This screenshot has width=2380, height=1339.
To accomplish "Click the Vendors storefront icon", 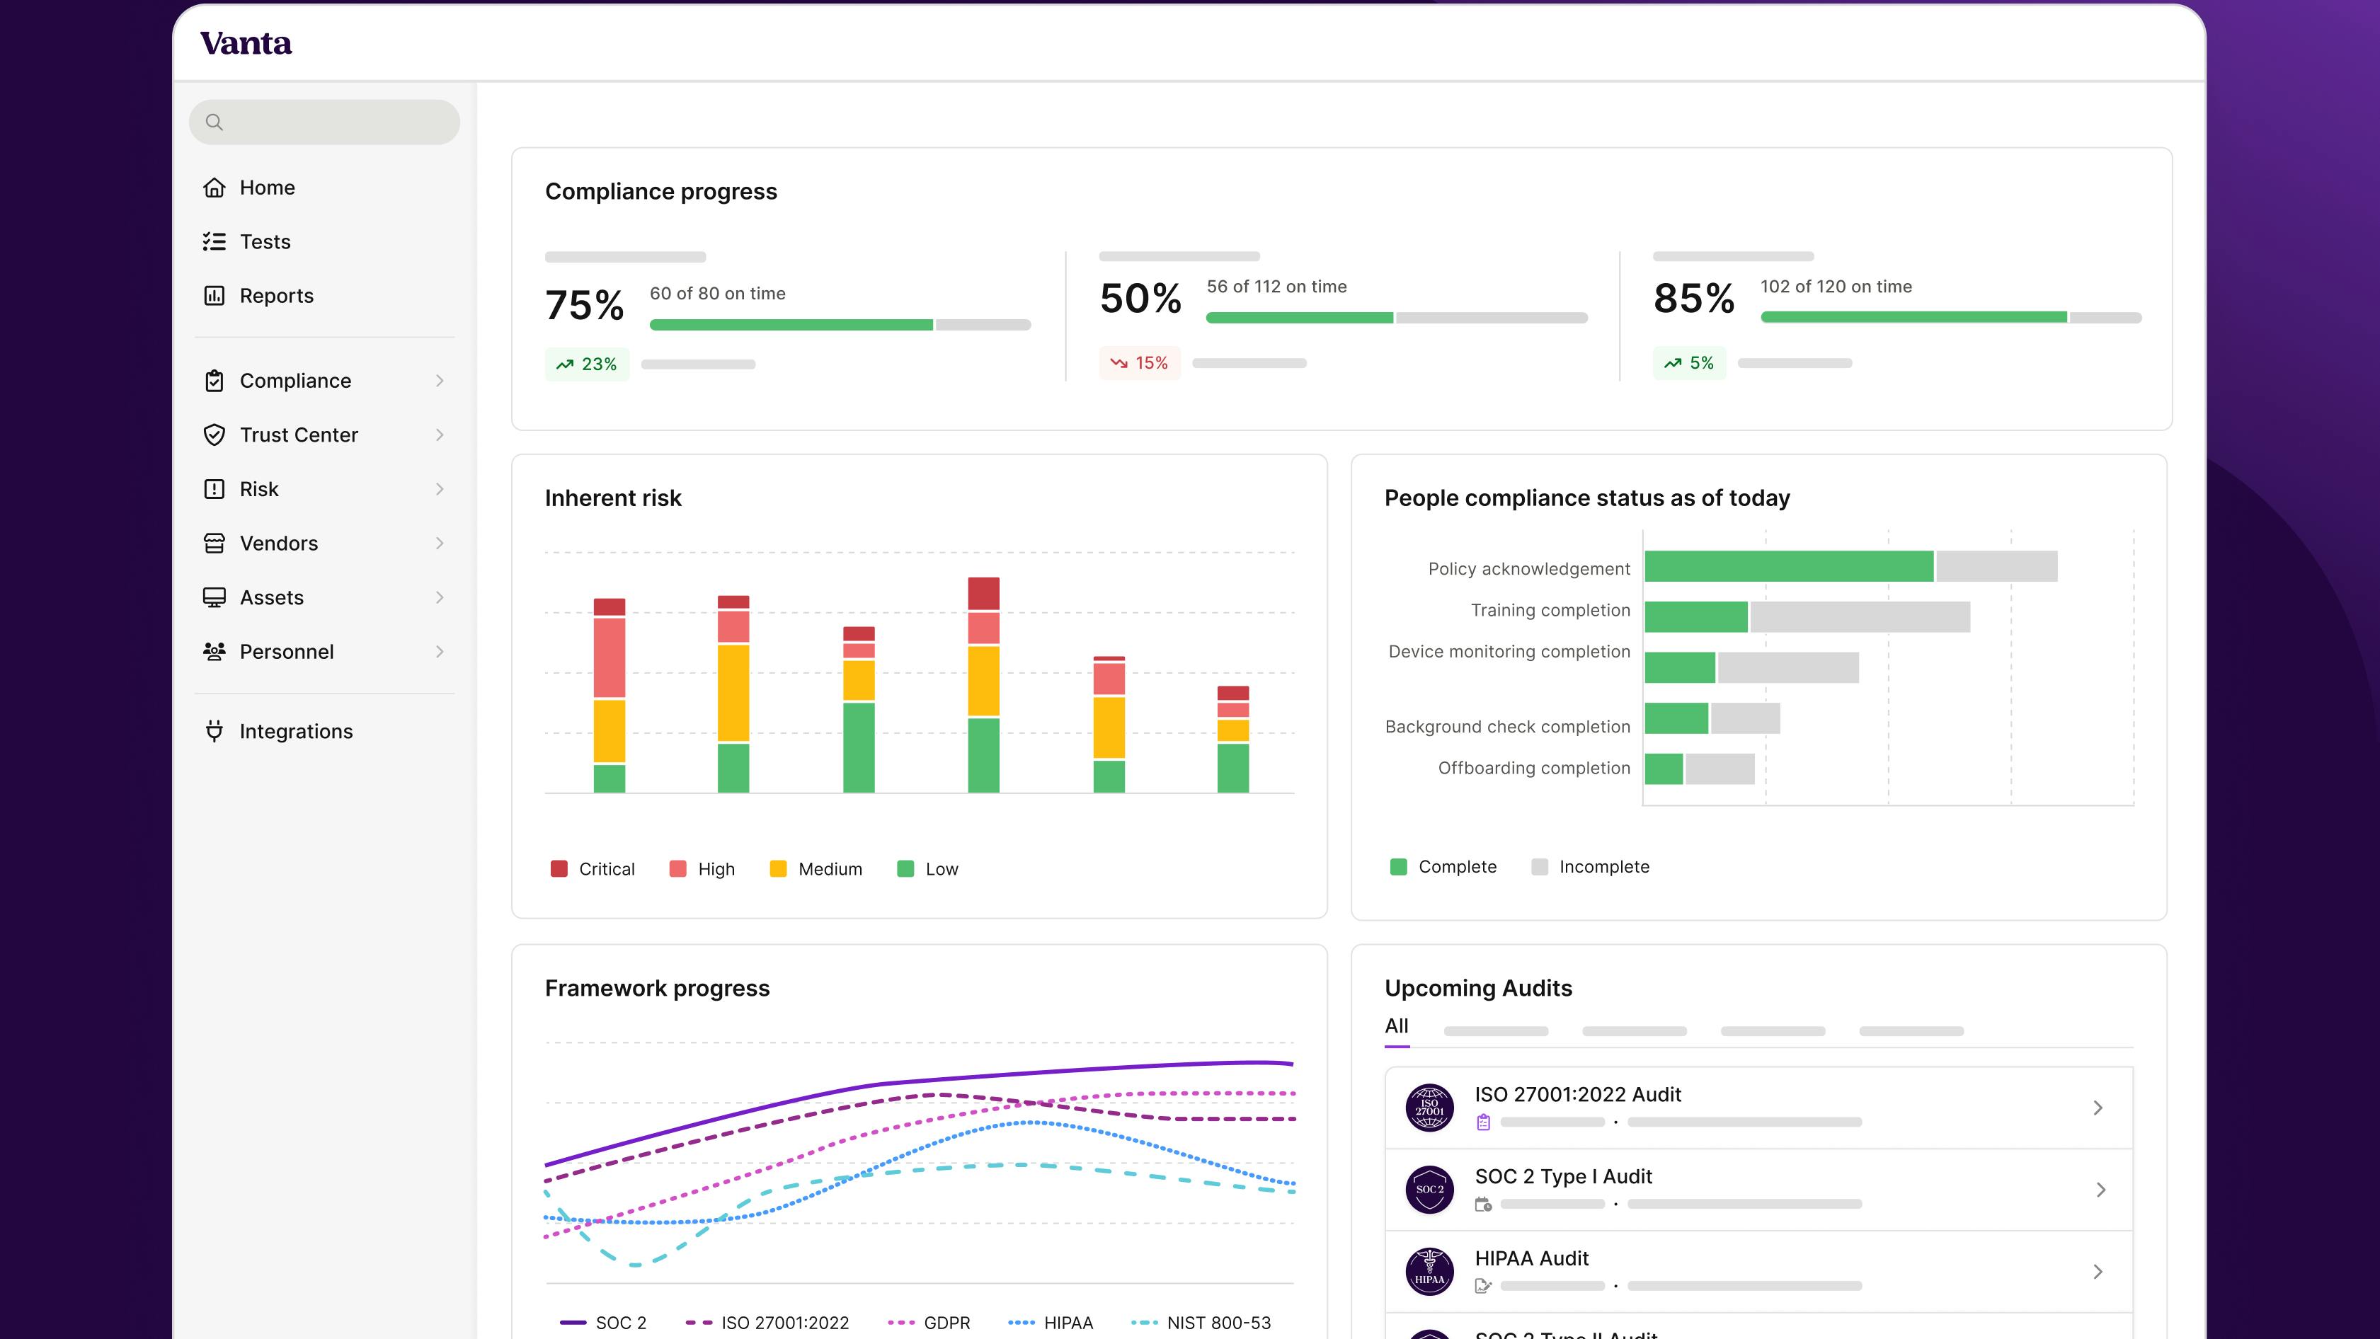I will click(x=214, y=543).
